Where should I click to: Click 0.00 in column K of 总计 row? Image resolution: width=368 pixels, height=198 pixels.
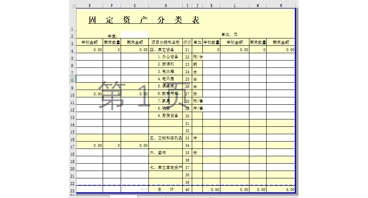(211, 189)
